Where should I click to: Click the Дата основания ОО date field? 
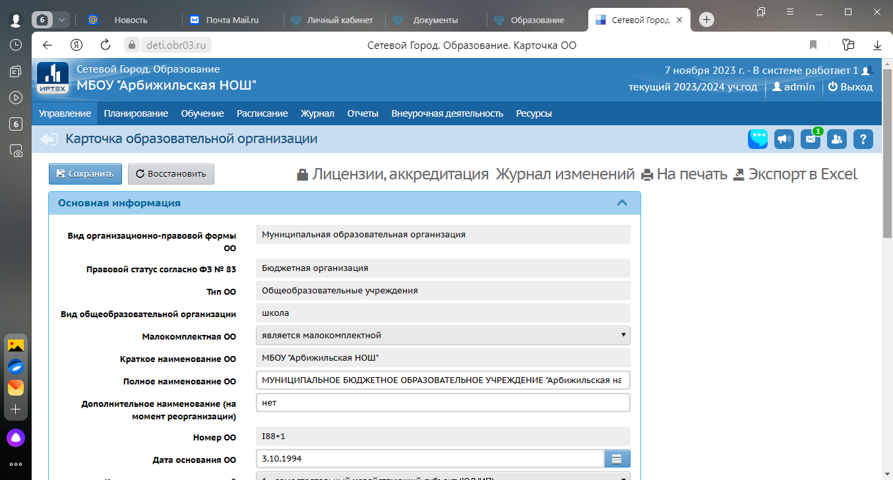[430, 459]
